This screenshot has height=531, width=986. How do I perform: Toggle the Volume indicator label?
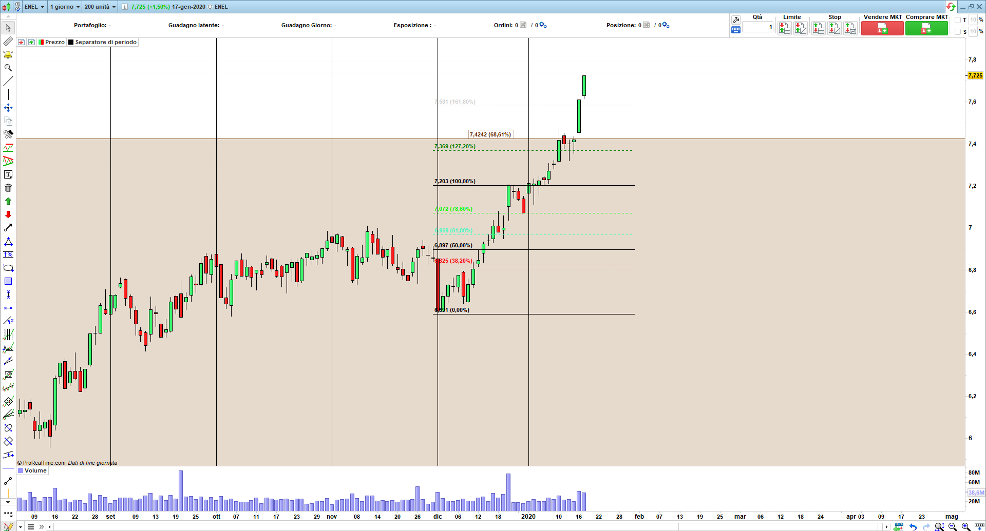(x=32, y=470)
